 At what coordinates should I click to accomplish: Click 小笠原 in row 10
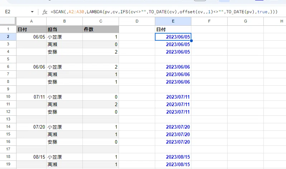pyautogui.click(x=55, y=97)
